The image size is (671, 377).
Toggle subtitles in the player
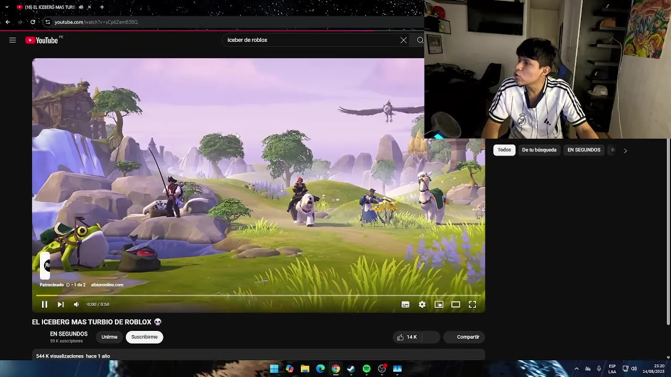405,304
